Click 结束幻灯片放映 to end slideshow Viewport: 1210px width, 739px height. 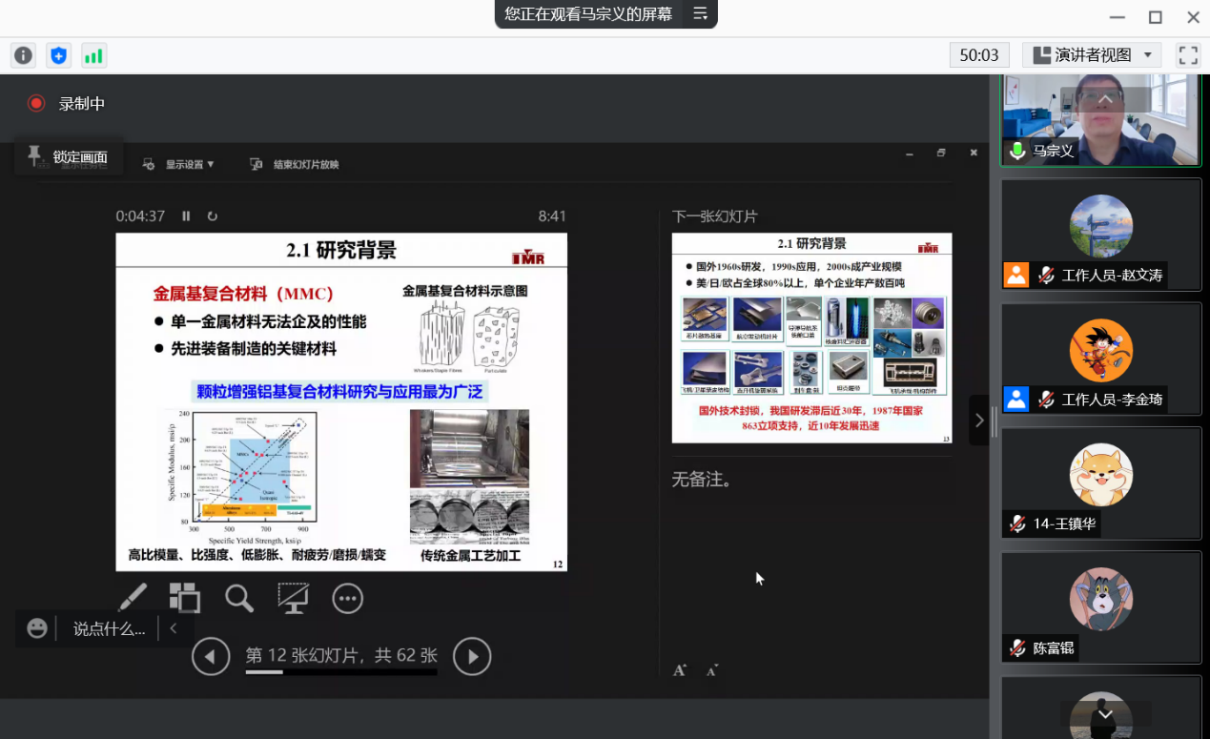pos(295,164)
